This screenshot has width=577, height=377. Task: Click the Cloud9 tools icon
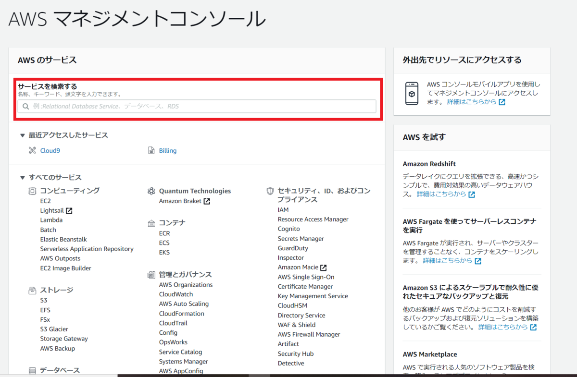click(33, 150)
